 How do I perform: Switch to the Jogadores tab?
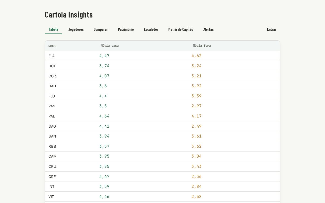(x=76, y=29)
